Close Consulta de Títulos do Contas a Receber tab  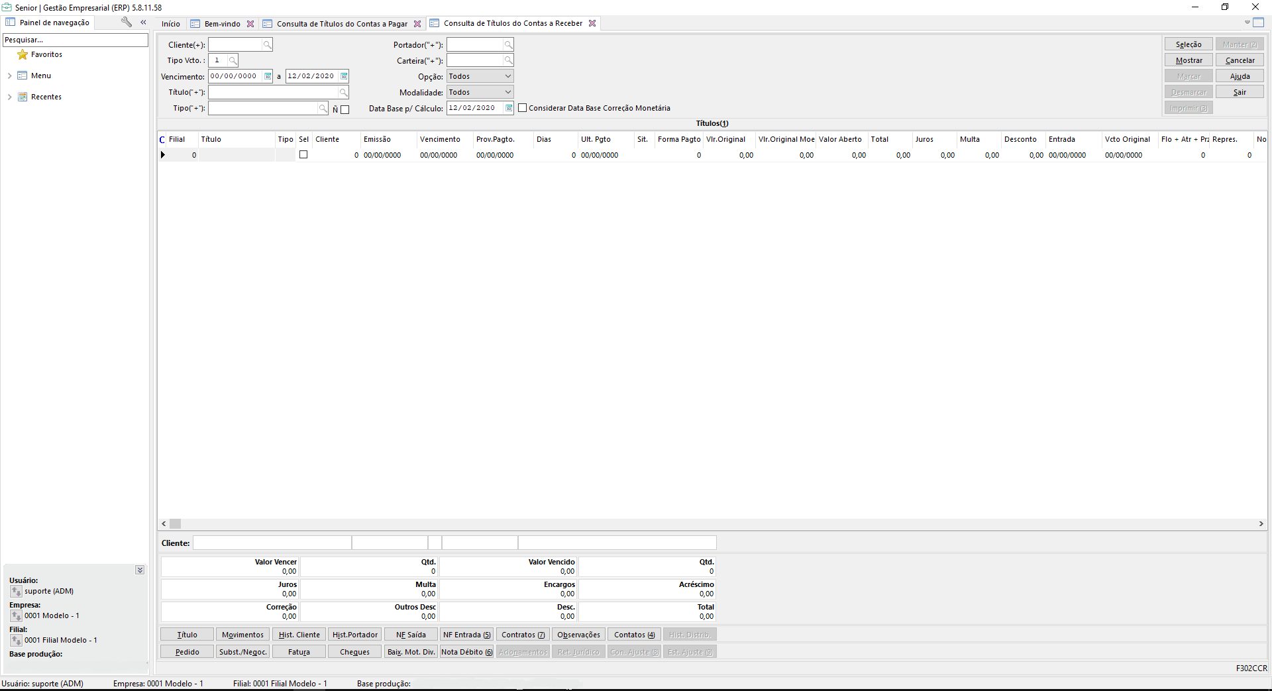click(x=592, y=23)
